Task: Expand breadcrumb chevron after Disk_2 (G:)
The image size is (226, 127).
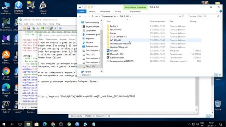Action: [x=131, y=16]
